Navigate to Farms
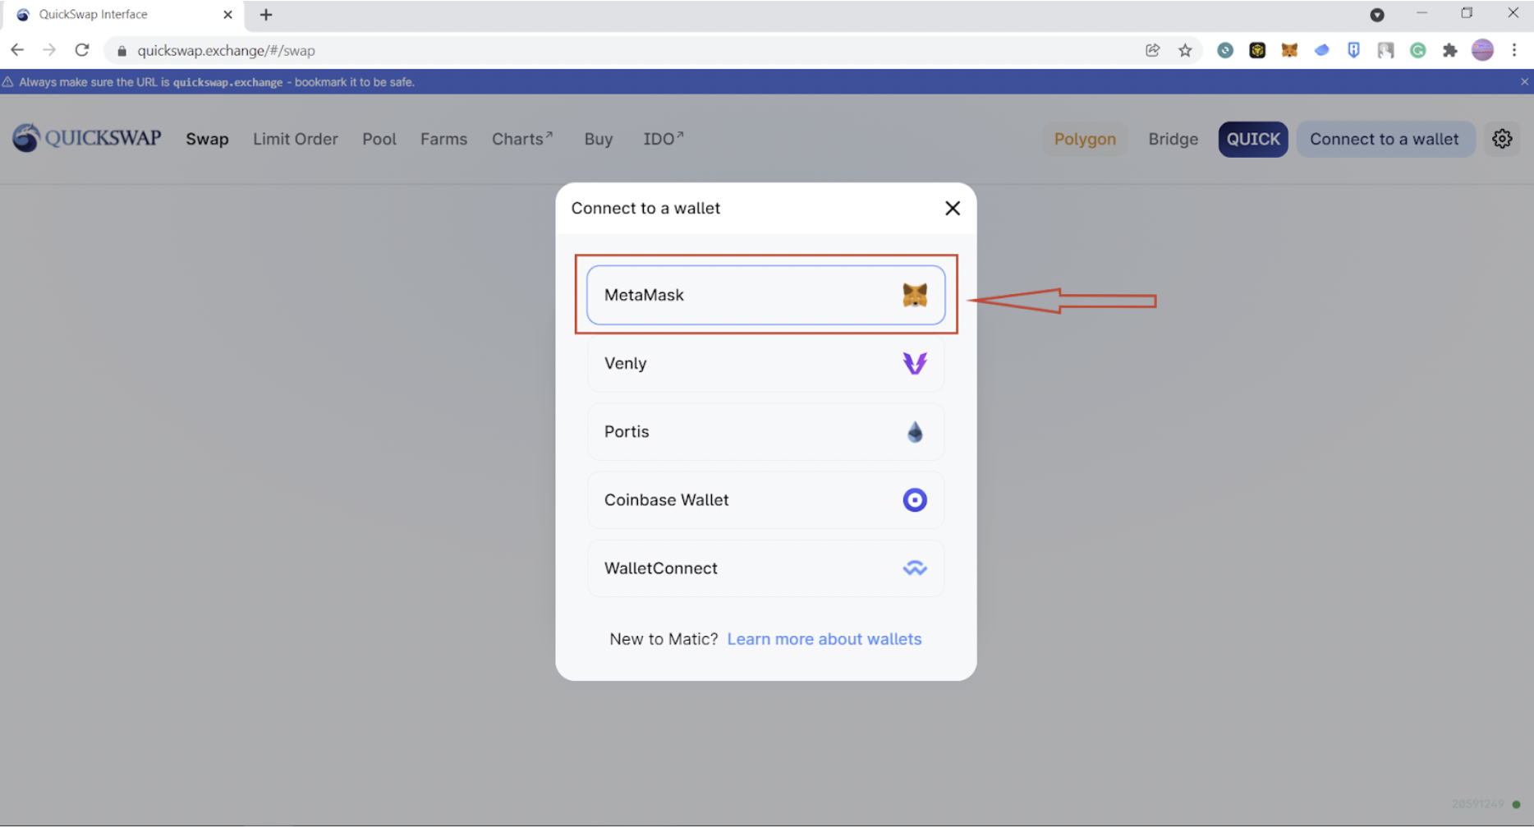The height and width of the screenshot is (828, 1534). click(443, 139)
